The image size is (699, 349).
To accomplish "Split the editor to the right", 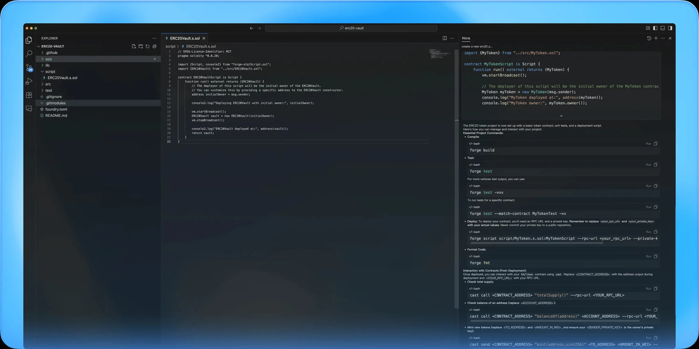I will point(445,38).
